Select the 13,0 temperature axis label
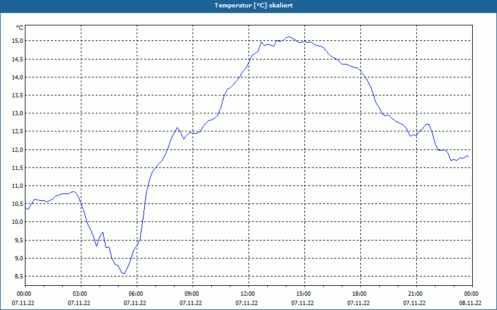 (18, 113)
